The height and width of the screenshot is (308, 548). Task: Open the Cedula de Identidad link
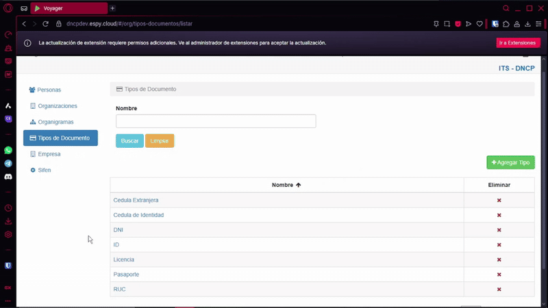click(x=138, y=215)
